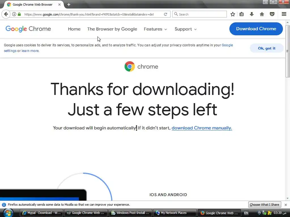Bookmark this page with the star icon
Screen dimensions: 290x217
coord(233,14)
